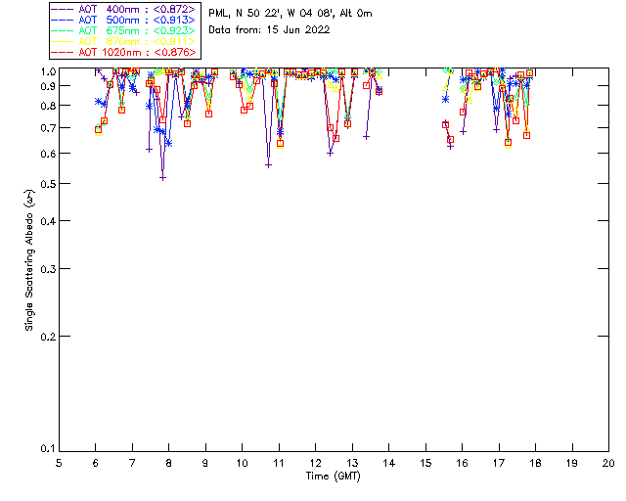Click the lowest purple data point near hour 8
The image size is (626, 501).
162,177
